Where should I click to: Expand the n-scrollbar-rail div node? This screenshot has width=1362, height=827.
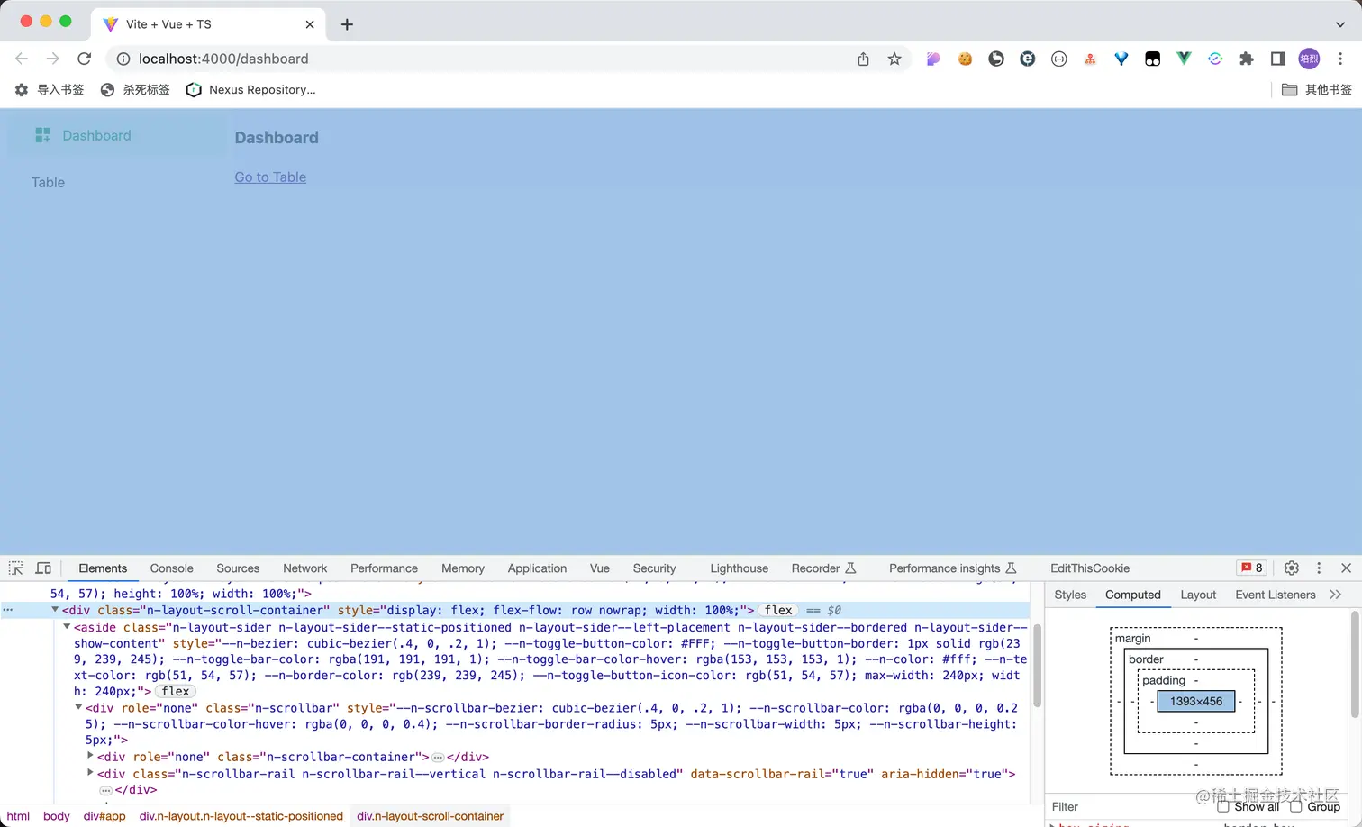click(x=90, y=773)
